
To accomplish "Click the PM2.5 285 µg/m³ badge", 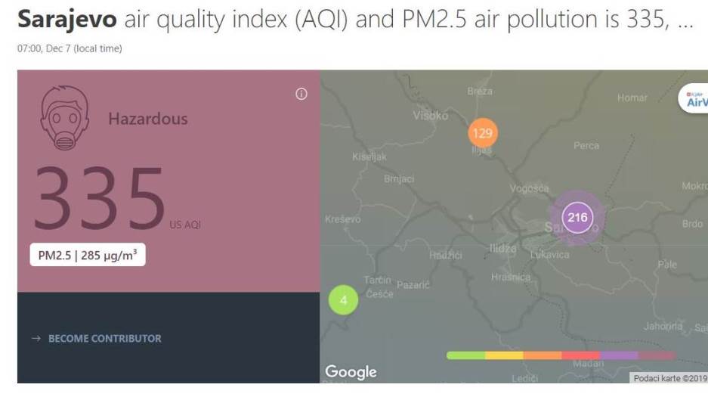I will (88, 255).
